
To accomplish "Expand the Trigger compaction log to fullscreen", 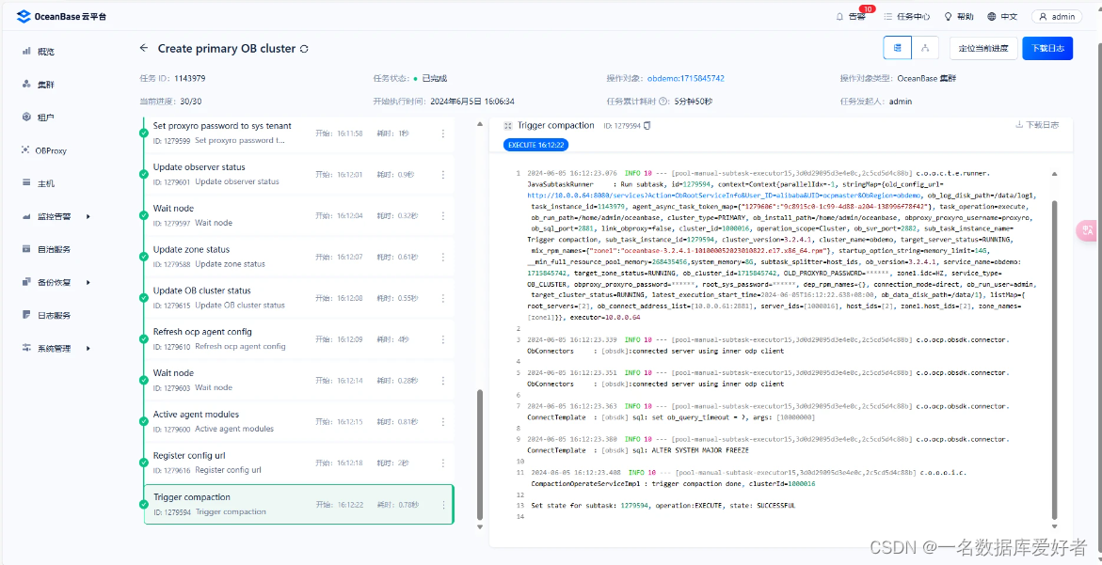I will click(x=506, y=127).
